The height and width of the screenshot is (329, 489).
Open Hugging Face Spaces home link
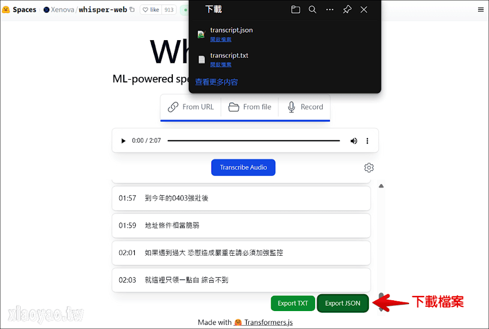(x=19, y=10)
